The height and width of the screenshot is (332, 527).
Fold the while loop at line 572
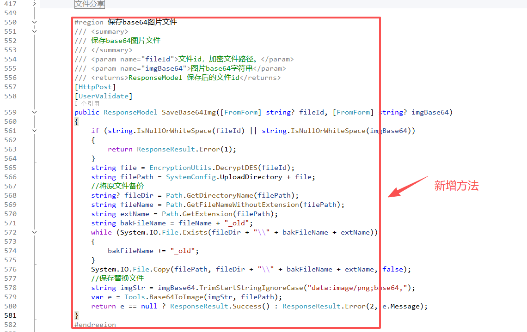[35, 232]
